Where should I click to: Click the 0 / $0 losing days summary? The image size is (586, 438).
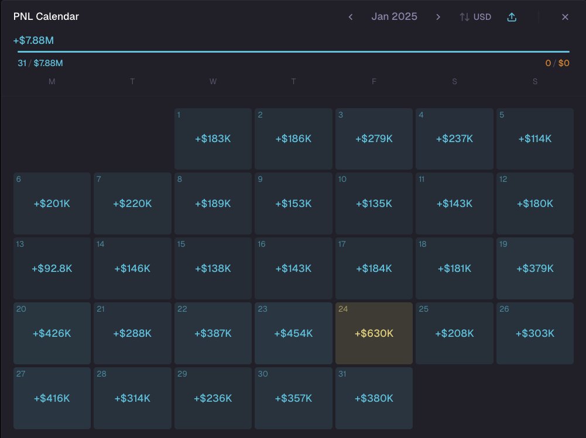557,63
